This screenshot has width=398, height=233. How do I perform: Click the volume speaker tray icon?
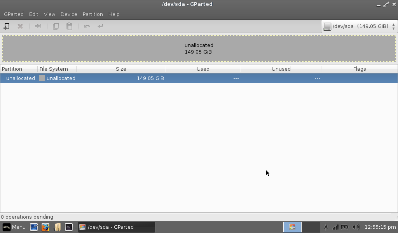point(356,227)
